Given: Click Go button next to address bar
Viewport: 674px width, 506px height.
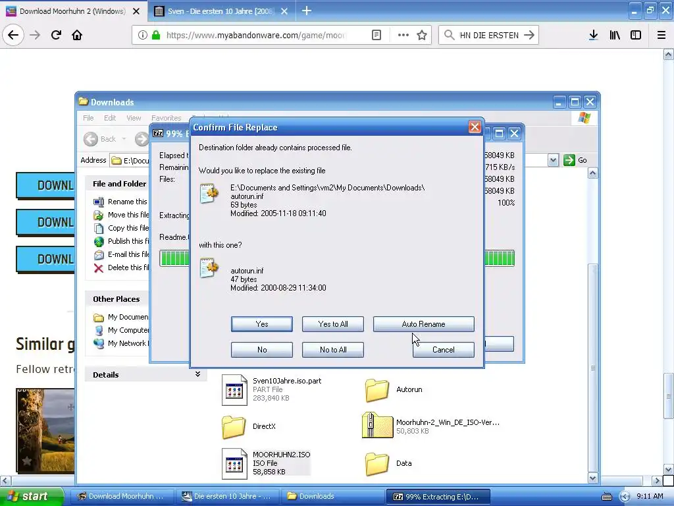Looking at the screenshot, I should click(x=575, y=160).
